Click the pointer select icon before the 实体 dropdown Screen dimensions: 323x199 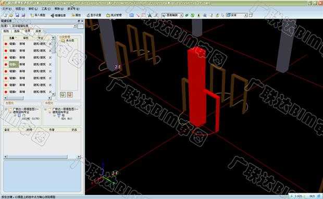point(222,15)
